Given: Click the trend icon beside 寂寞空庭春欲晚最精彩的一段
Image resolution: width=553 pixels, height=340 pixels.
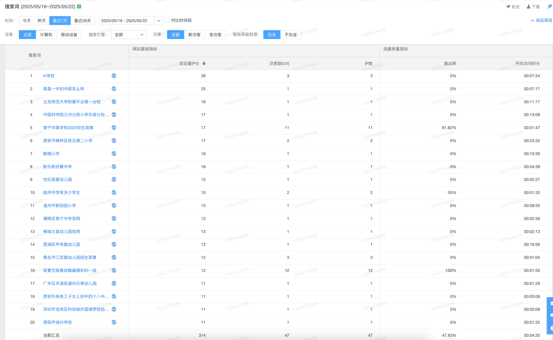Looking at the screenshot, I should pyautogui.click(x=114, y=270).
